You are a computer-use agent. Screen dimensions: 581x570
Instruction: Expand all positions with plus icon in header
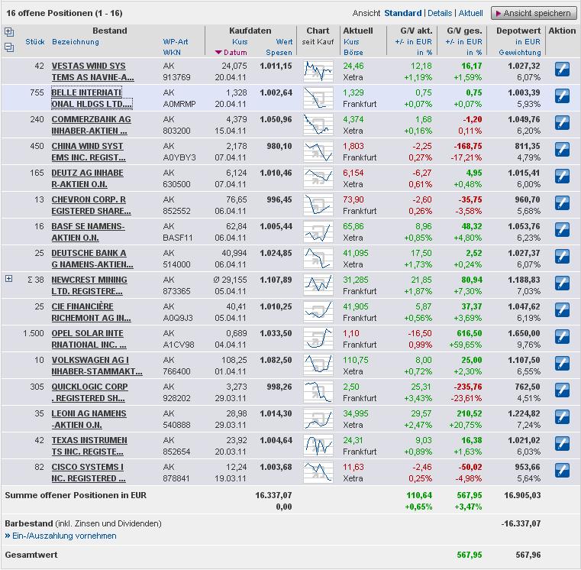click(x=9, y=32)
